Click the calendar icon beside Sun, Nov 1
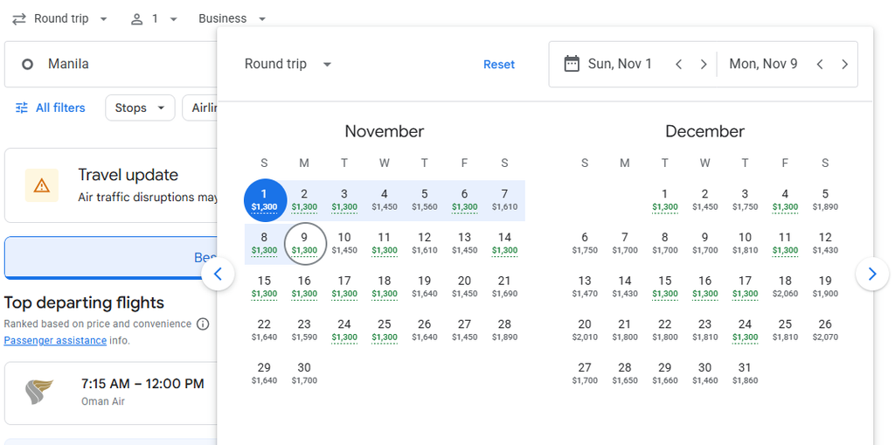Viewport: 895px width, 445px height. point(572,64)
